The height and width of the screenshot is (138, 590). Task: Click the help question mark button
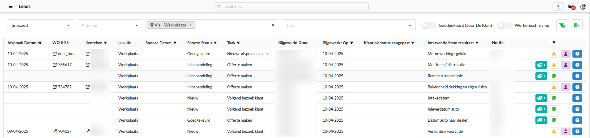coord(558,6)
